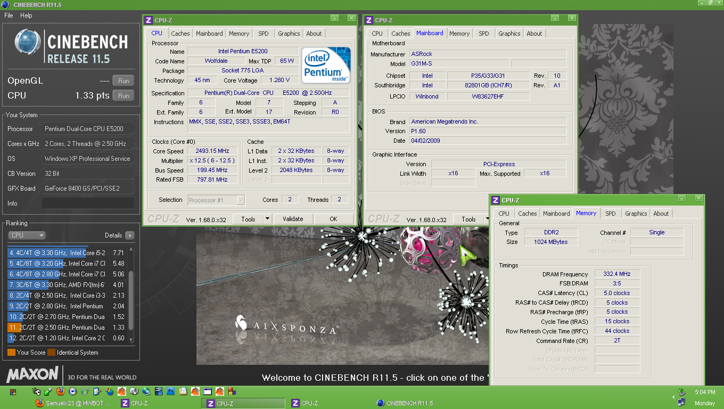
Task: Open the printer/folder icon in quick launch
Action: [183, 391]
